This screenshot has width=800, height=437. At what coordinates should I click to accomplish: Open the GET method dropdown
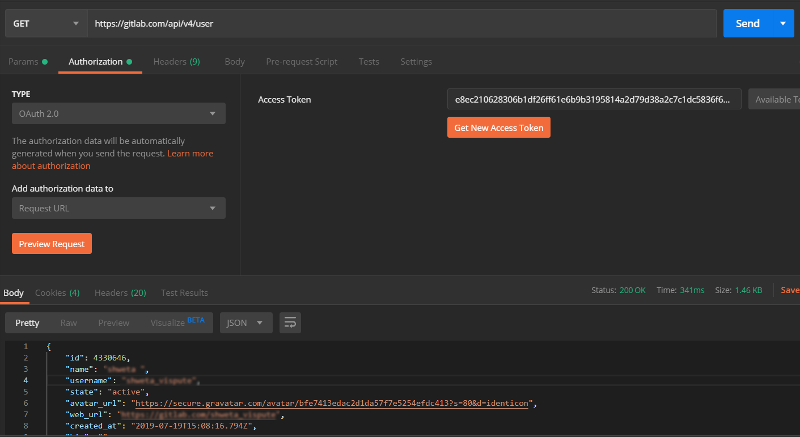coord(45,23)
